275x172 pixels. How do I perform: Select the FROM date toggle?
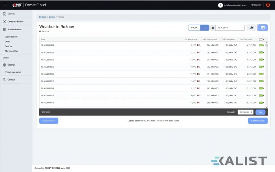194,27
